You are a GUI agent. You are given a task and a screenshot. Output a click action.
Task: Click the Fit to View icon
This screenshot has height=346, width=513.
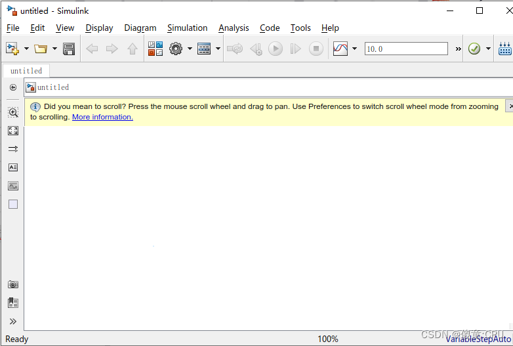point(13,131)
